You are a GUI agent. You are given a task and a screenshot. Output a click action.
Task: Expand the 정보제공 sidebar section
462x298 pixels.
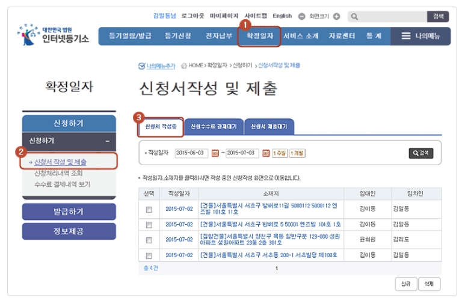click(69, 231)
